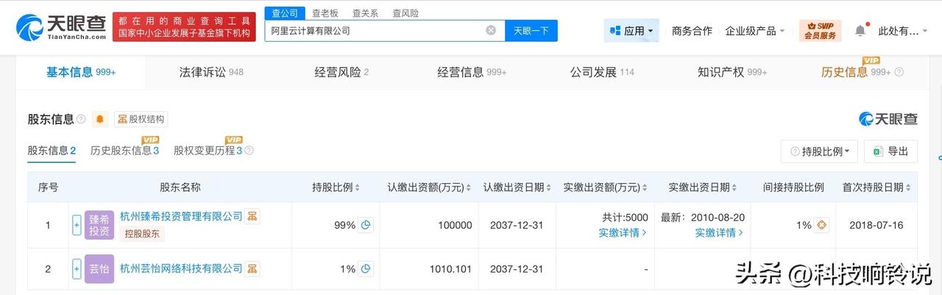
Task: Click help icon beside 历史信息 tab
Action: (899, 72)
